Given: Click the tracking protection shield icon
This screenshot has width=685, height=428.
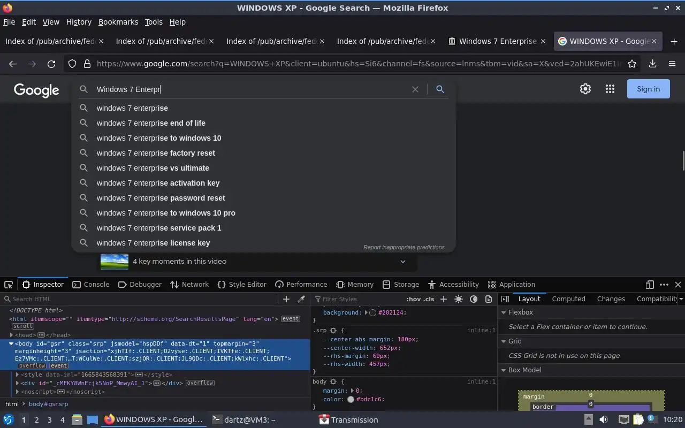Looking at the screenshot, I should click(x=72, y=64).
